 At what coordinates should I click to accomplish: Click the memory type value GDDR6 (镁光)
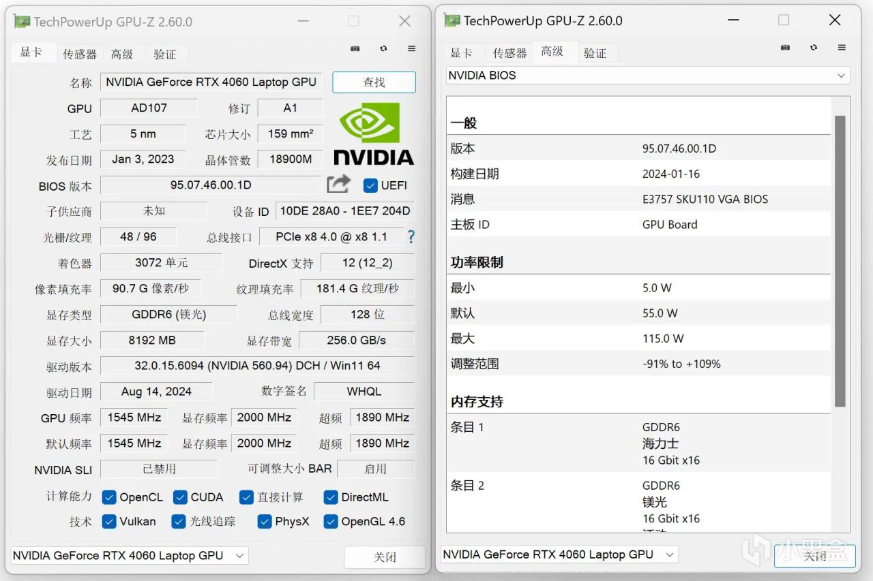coord(168,315)
